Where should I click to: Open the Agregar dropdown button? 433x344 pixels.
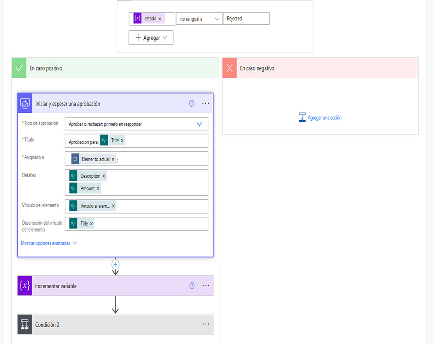[151, 38]
